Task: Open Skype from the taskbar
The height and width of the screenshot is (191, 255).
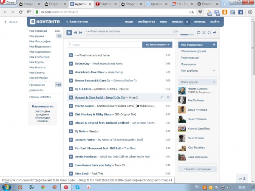Action: coord(77,187)
